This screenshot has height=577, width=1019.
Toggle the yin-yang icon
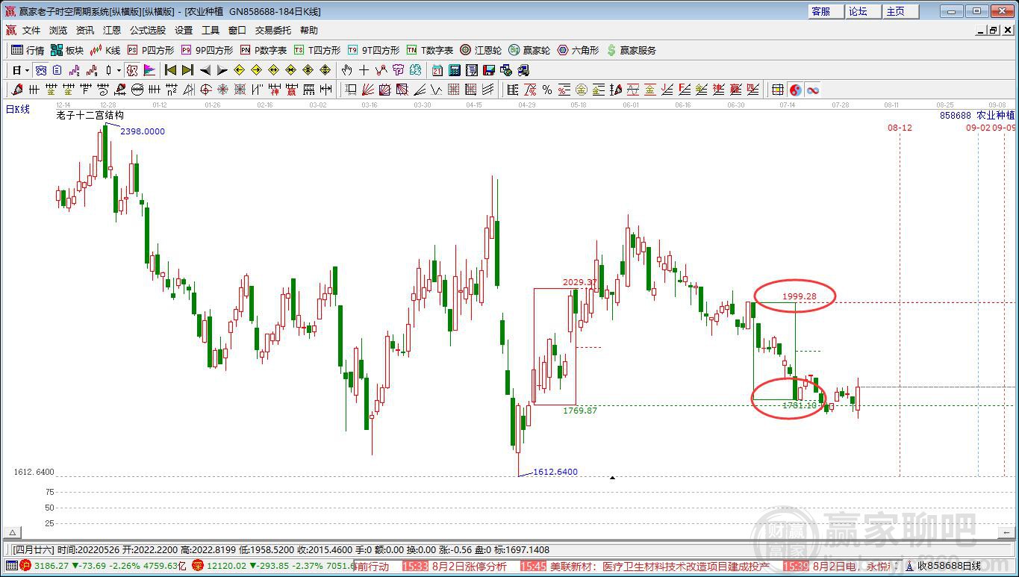(796, 90)
